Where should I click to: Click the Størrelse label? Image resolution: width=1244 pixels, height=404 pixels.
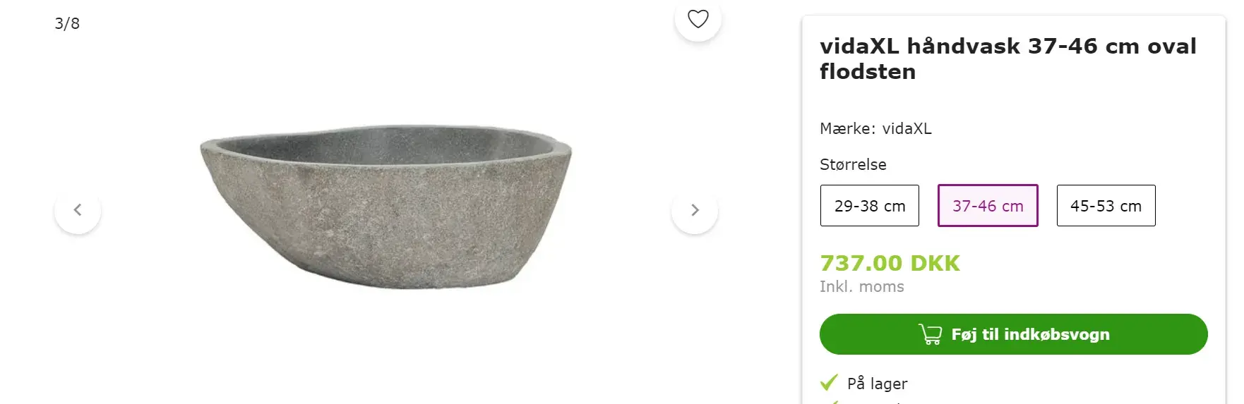tap(853, 164)
